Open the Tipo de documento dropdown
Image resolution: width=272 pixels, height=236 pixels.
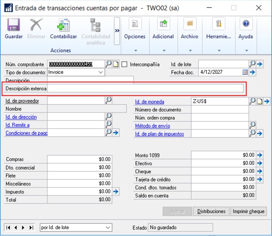click(x=100, y=72)
